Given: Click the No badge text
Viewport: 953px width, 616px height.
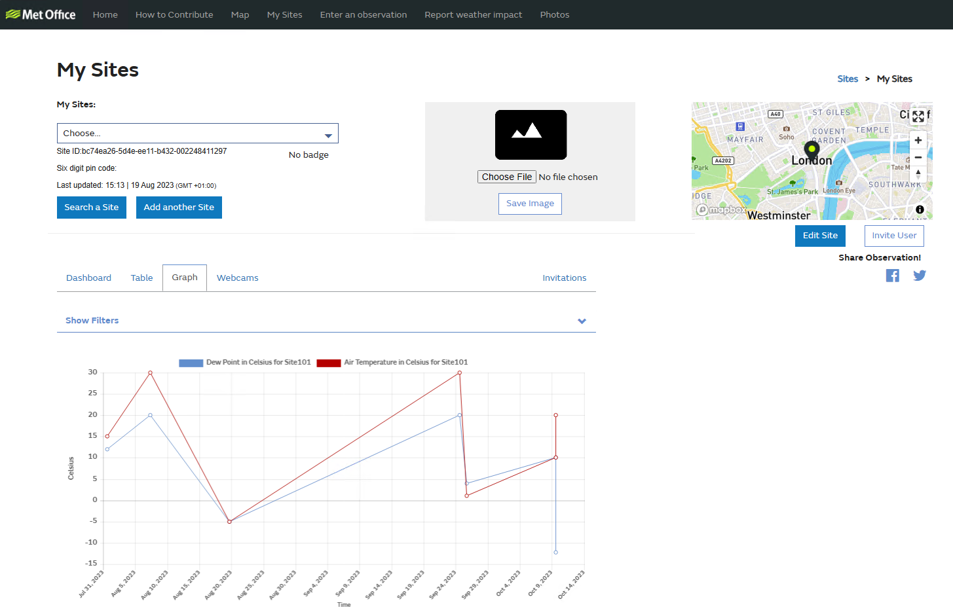Looking at the screenshot, I should (308, 155).
